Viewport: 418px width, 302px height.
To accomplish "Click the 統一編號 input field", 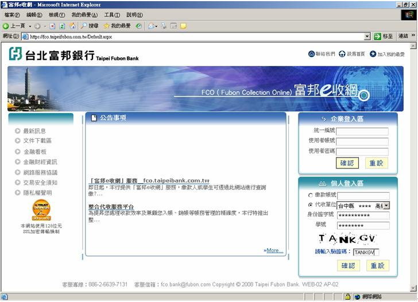I will (362, 131).
